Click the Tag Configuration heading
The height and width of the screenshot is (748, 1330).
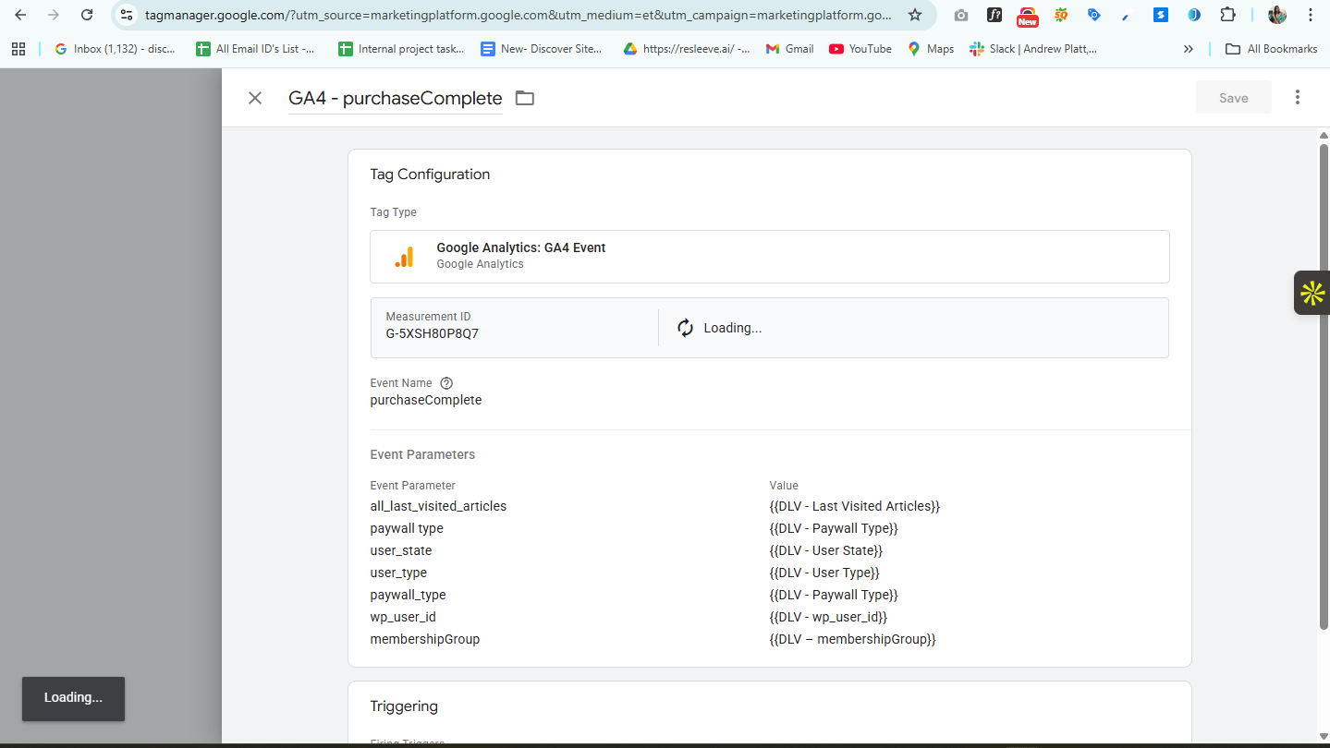[x=430, y=175]
